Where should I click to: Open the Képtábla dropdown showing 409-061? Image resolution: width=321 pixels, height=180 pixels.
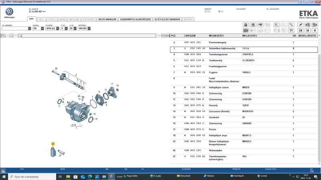click(x=89, y=28)
